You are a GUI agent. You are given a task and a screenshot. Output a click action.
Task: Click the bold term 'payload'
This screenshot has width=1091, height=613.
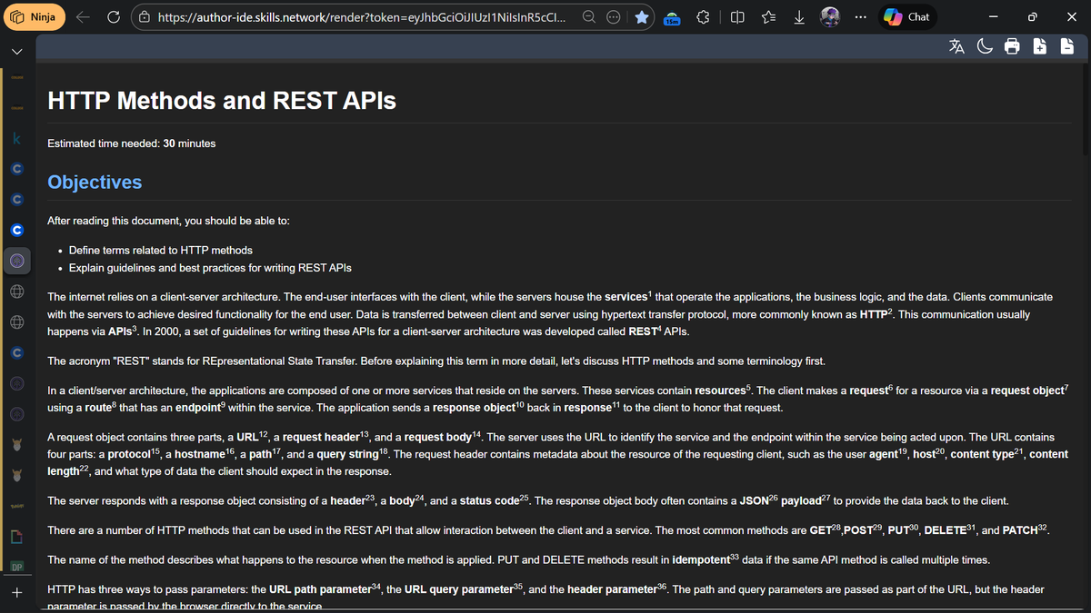pyautogui.click(x=801, y=501)
